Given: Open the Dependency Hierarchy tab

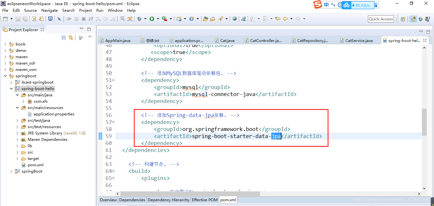Looking at the screenshot, I should tap(168, 200).
